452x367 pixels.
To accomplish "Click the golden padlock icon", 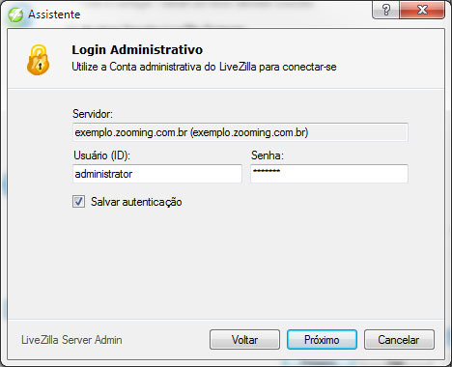I will [x=38, y=60].
